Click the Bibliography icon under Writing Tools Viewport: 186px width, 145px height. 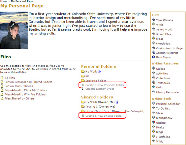click(x=153, y=118)
